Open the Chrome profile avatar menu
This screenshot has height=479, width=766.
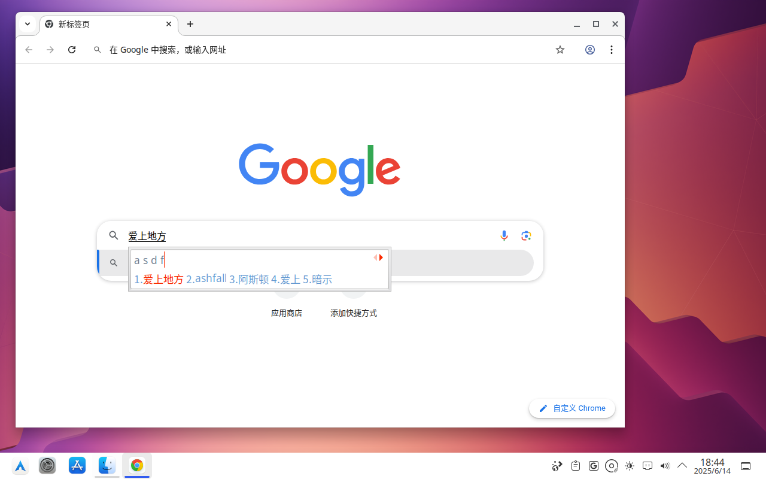point(590,50)
